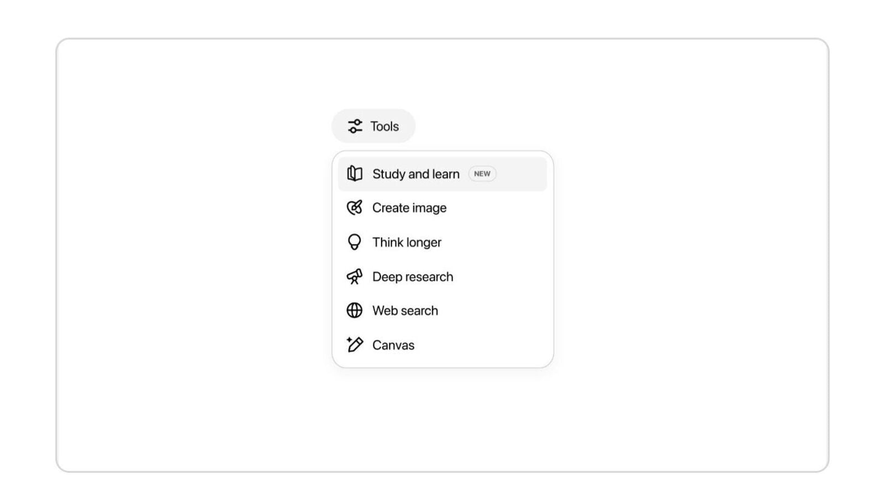Enable the Think longer option

(x=407, y=242)
